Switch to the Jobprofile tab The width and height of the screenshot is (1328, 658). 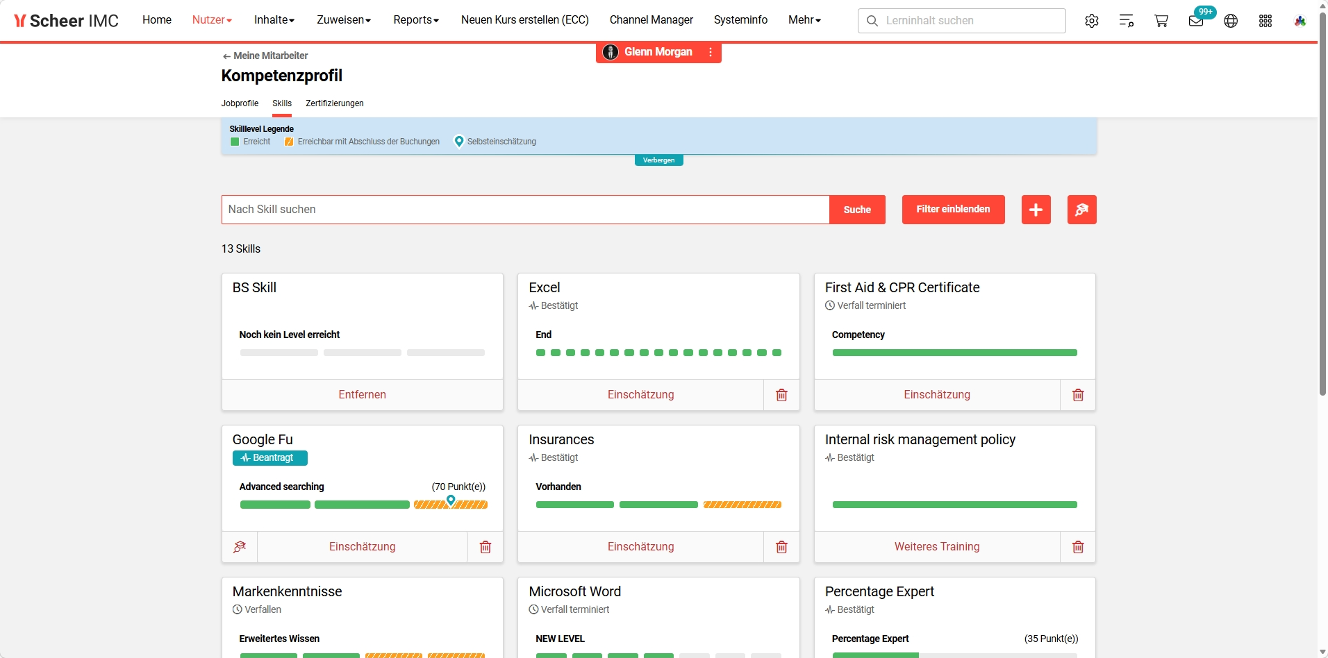240,103
